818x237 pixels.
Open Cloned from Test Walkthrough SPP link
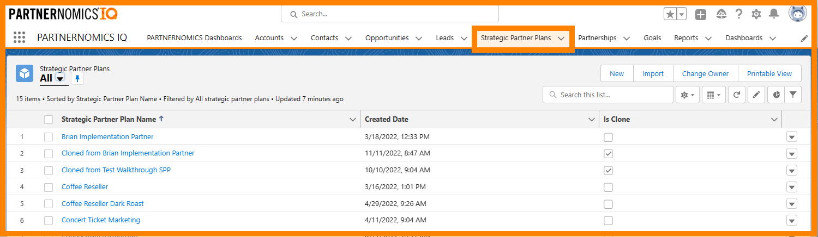pos(116,170)
